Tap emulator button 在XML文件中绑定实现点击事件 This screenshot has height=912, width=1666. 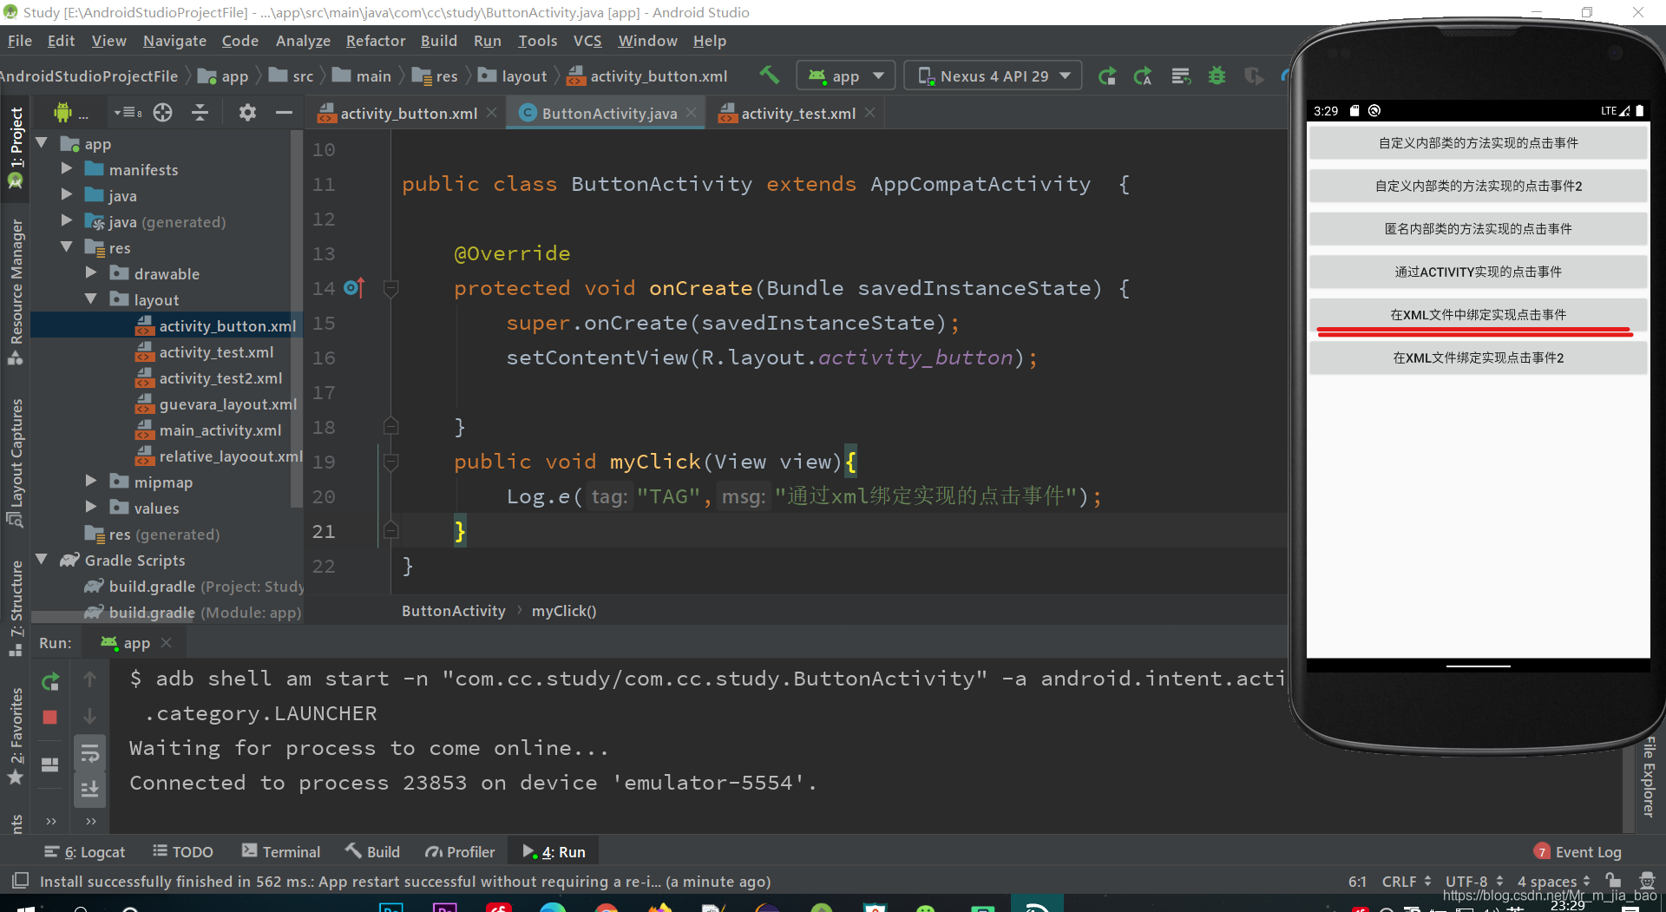(x=1478, y=315)
